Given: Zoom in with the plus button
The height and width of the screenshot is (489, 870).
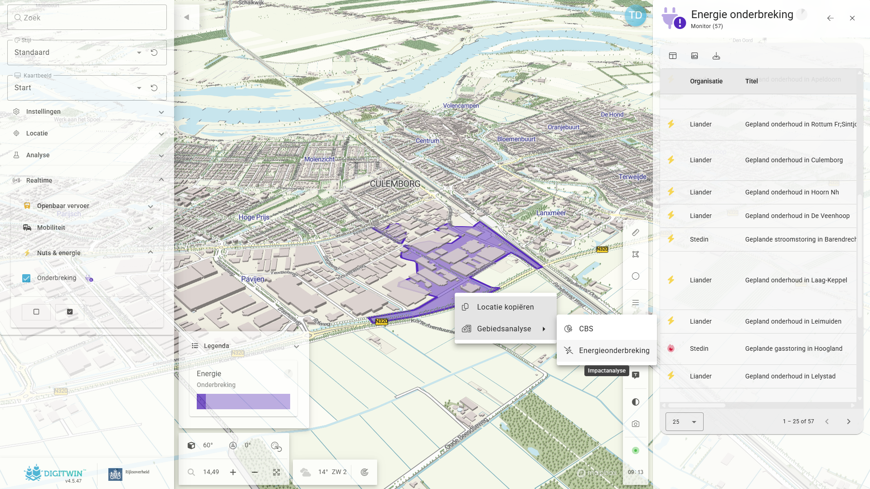Looking at the screenshot, I should pos(233,472).
